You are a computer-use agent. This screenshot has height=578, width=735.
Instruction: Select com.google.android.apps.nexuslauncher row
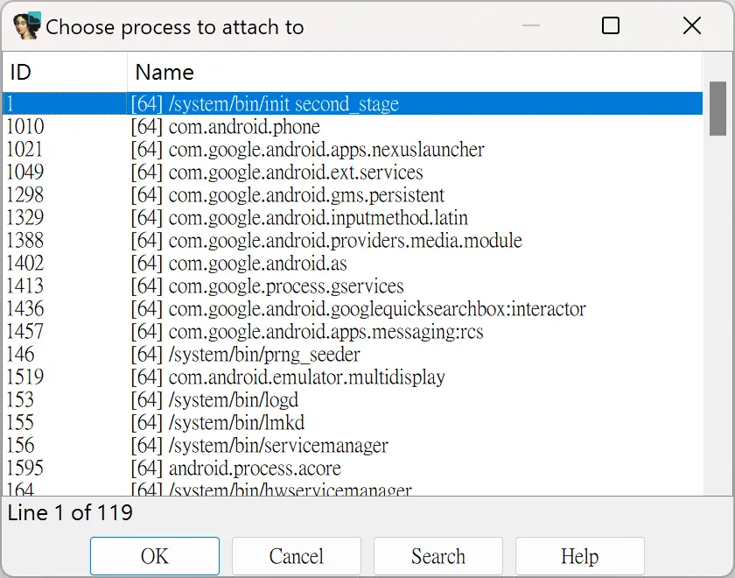click(353, 149)
